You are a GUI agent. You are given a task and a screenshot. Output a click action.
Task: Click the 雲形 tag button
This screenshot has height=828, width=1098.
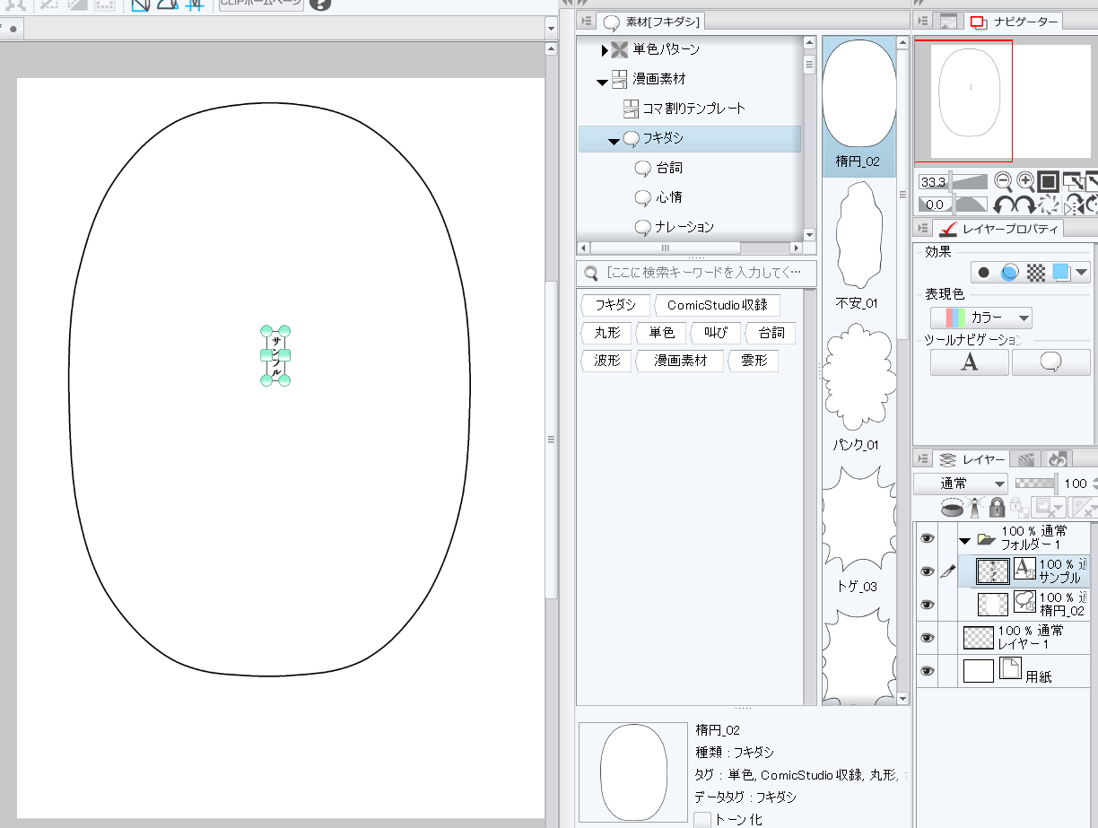tap(753, 361)
